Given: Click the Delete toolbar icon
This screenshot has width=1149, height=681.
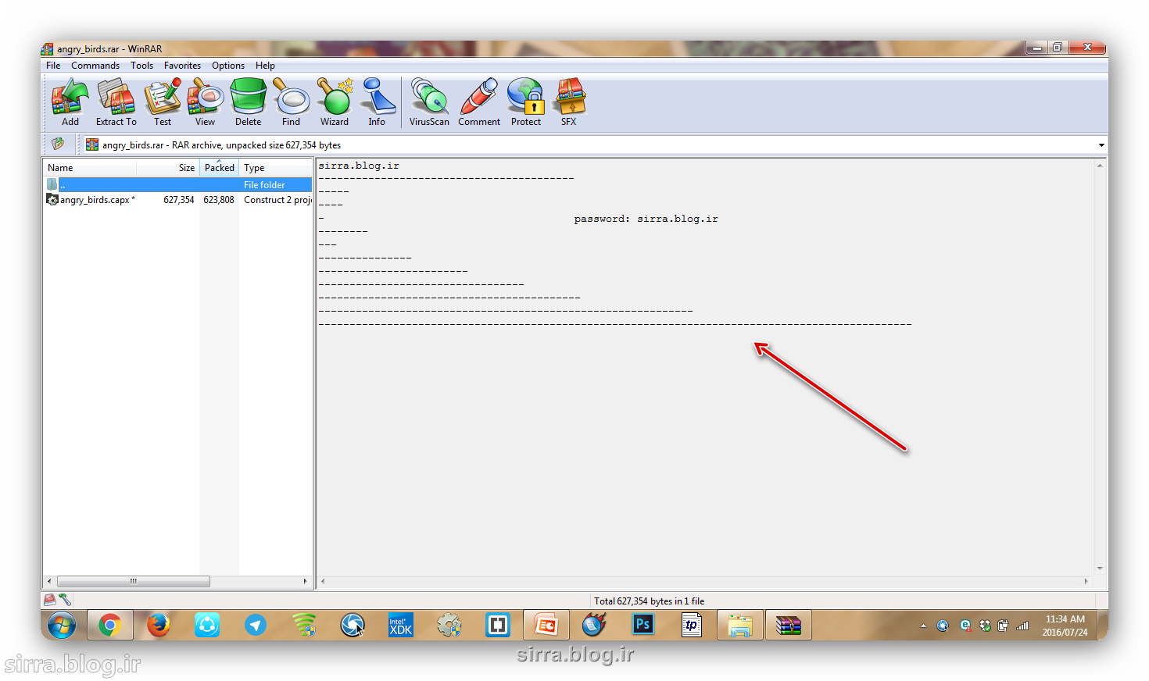Looking at the screenshot, I should tap(249, 102).
